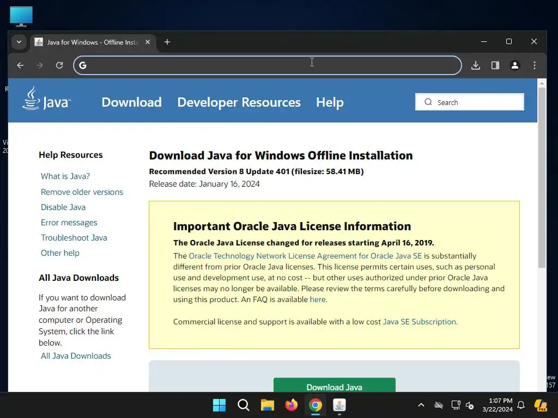Expand the tab search dropdown arrow
The image size is (558, 418).
coord(19,42)
